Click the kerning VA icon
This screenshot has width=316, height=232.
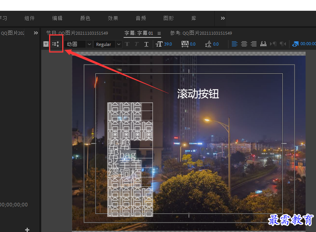click(x=185, y=44)
